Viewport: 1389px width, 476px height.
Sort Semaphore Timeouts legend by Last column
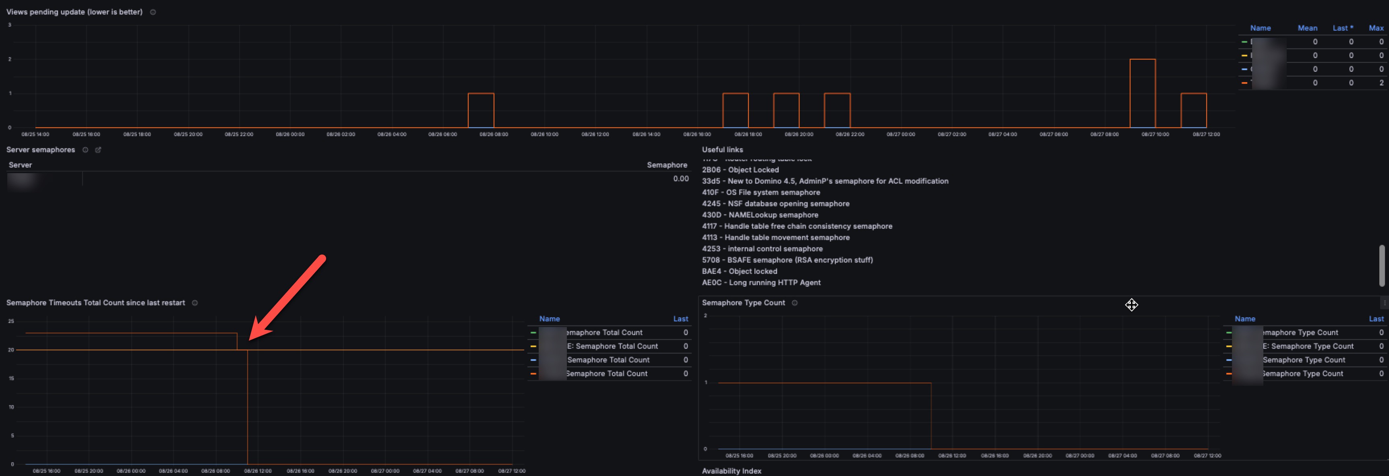680,319
